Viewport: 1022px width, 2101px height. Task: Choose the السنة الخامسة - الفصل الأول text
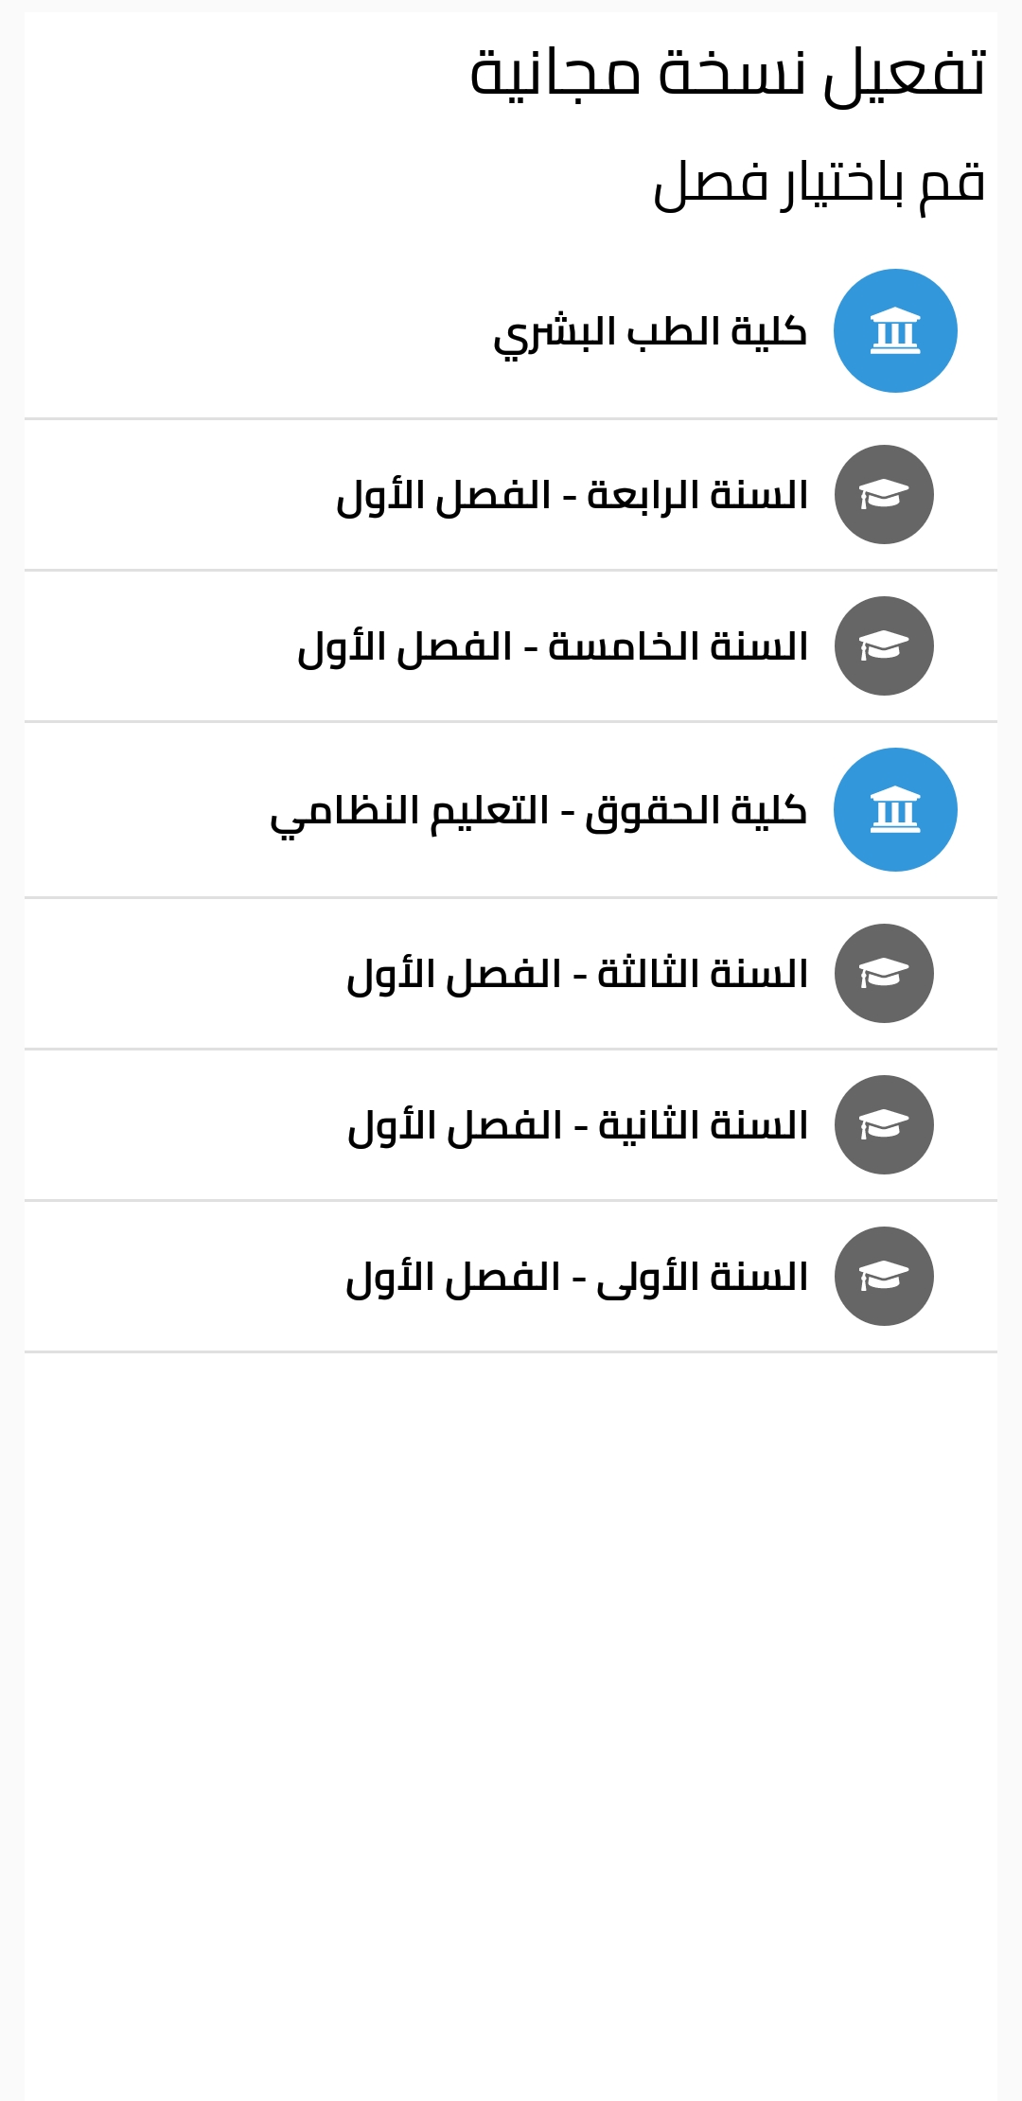(x=553, y=647)
